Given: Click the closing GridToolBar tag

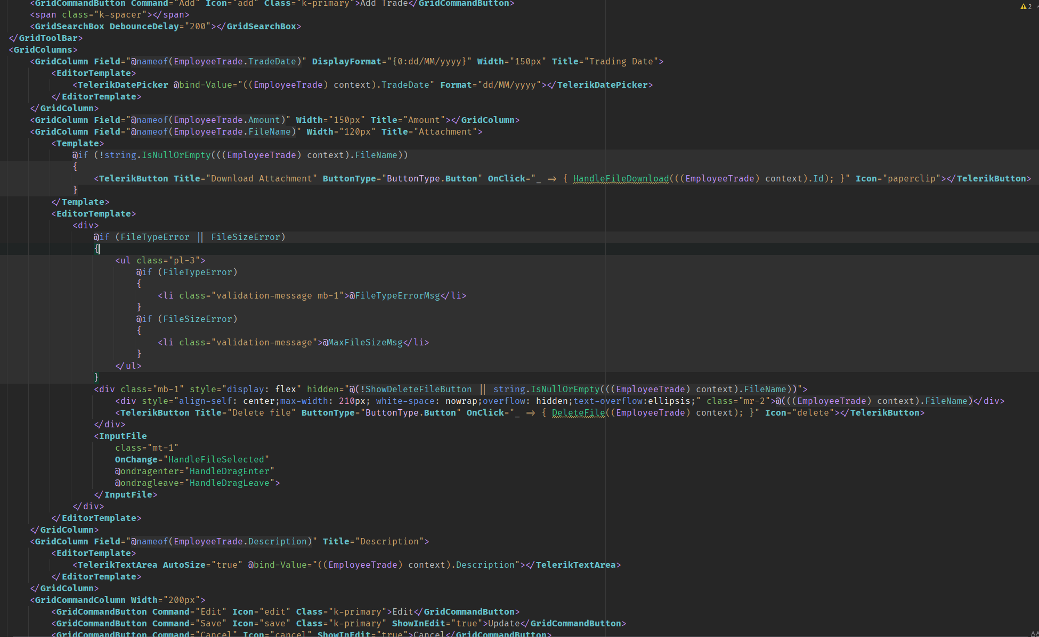Looking at the screenshot, I should (x=45, y=38).
